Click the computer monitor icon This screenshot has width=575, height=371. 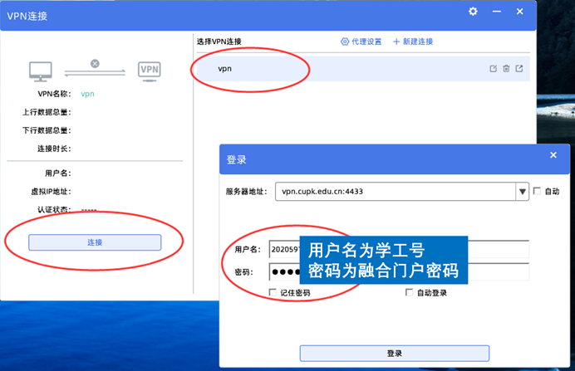pos(42,71)
